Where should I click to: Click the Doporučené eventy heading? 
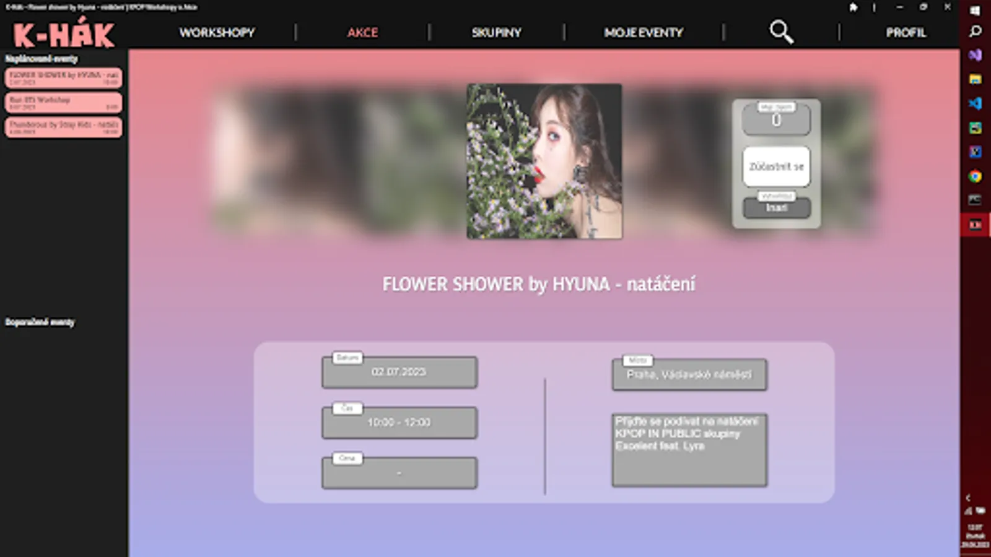coord(40,322)
